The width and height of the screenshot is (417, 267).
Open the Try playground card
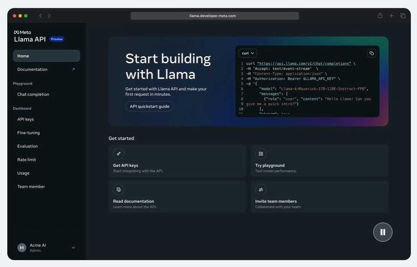319,161
